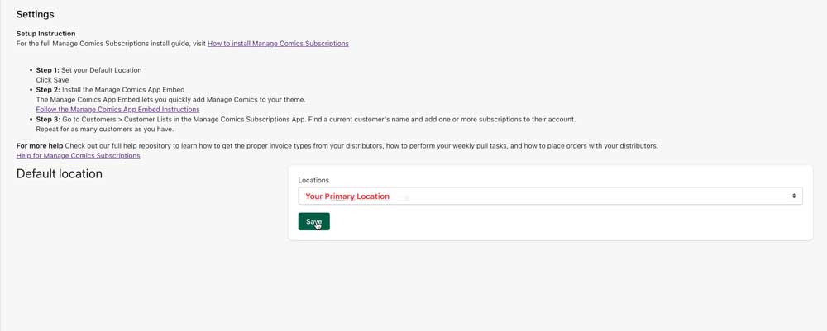
Task: Click 'Install the Manage Comics App Embed' text
Action: point(122,90)
